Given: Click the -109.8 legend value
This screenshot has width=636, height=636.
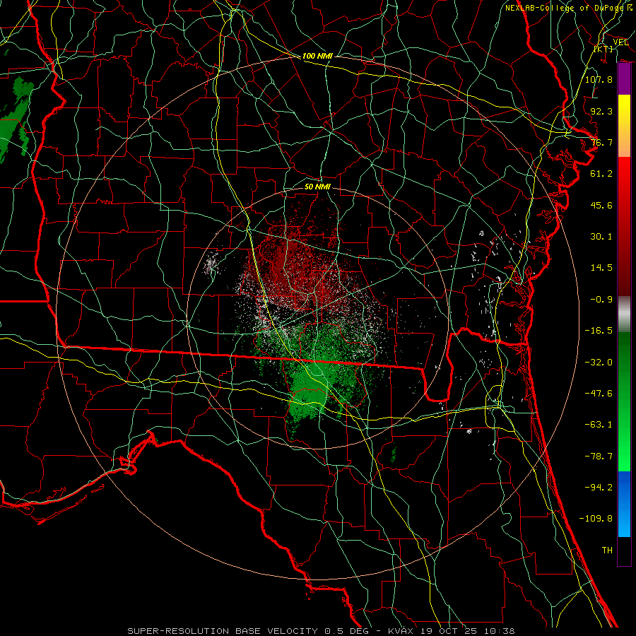Looking at the screenshot, I should tap(596, 519).
